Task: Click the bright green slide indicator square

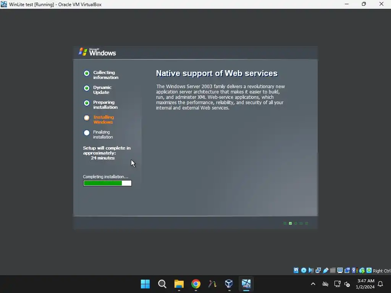Action: tap(290, 224)
